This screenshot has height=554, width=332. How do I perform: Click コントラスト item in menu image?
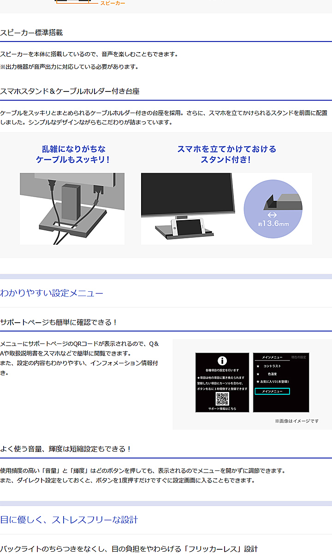point(272,366)
